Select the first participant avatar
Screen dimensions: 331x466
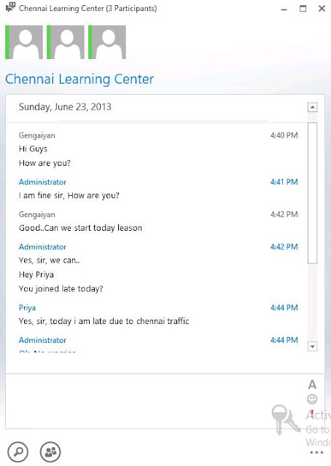(x=24, y=42)
